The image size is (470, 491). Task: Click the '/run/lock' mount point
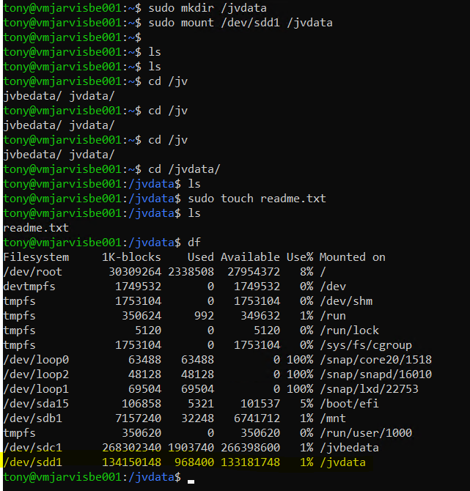coord(349,331)
